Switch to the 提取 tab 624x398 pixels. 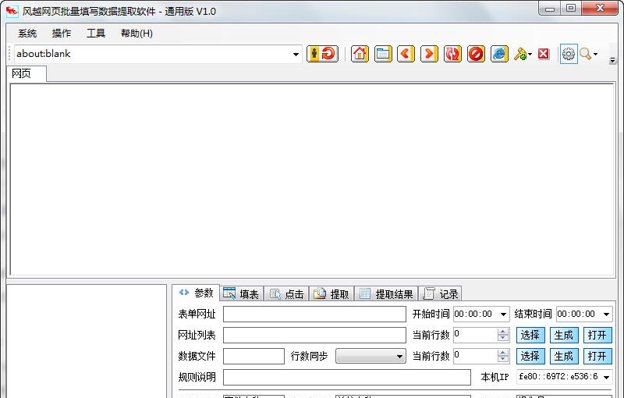(x=331, y=294)
